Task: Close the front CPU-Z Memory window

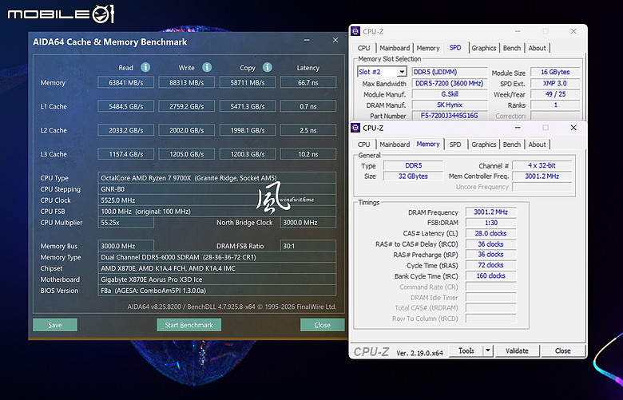Action: coord(573,128)
